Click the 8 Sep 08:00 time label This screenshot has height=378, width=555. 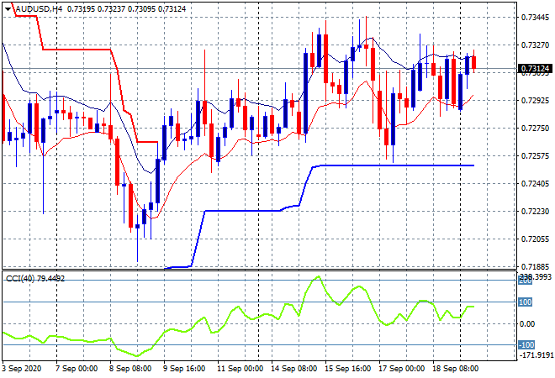[x=129, y=369]
